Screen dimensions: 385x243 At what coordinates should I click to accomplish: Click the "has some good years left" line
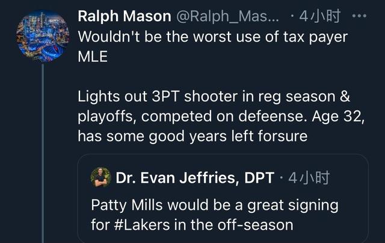pyautogui.click(x=192, y=136)
